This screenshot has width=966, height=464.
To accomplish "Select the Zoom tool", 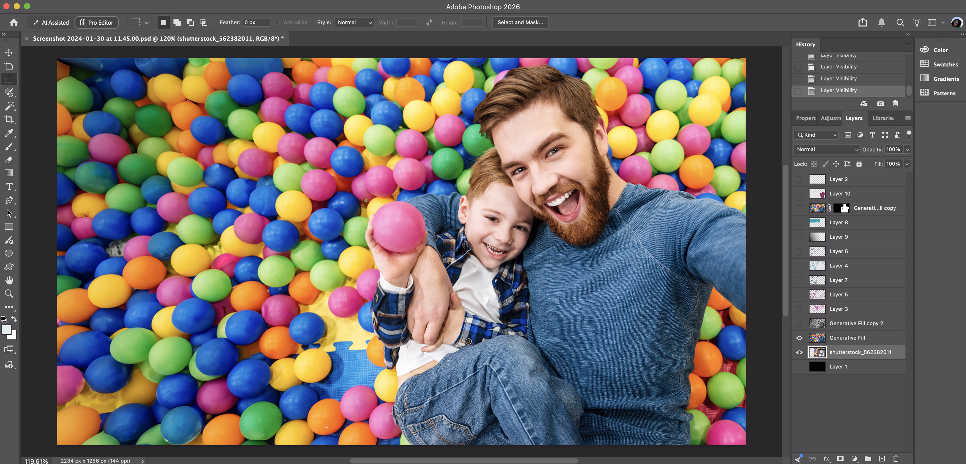I will point(9,294).
